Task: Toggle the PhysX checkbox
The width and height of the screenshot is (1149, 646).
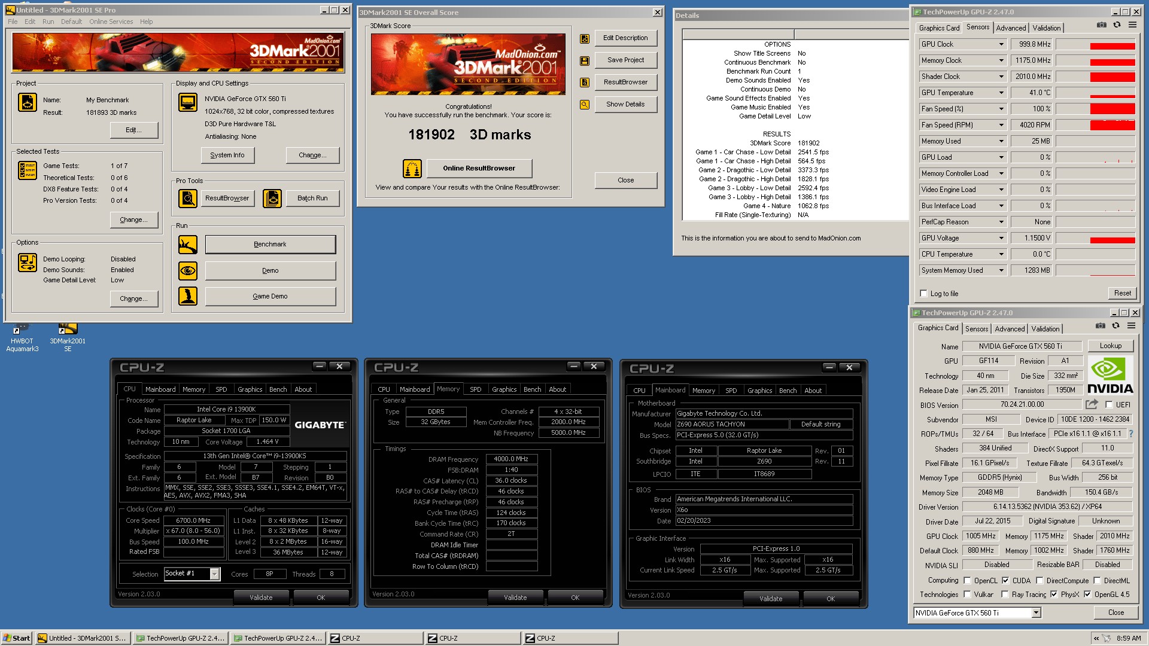Action: (x=1054, y=594)
